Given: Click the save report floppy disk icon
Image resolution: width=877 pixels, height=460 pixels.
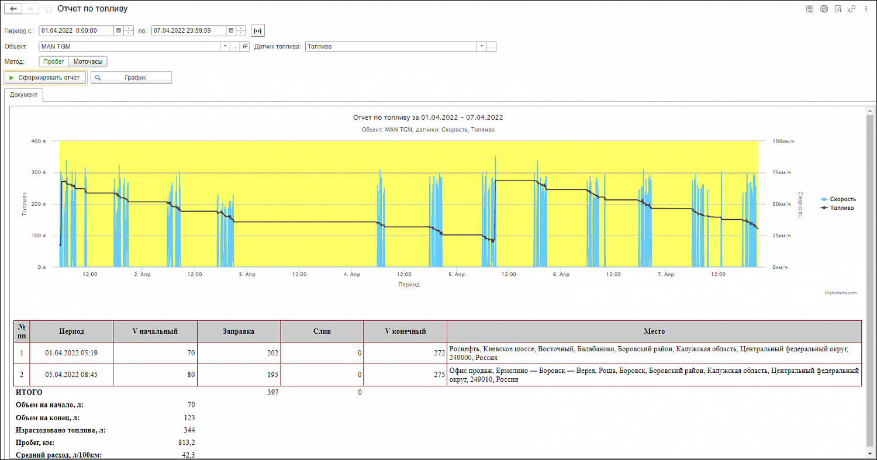Looking at the screenshot, I should 810,9.
